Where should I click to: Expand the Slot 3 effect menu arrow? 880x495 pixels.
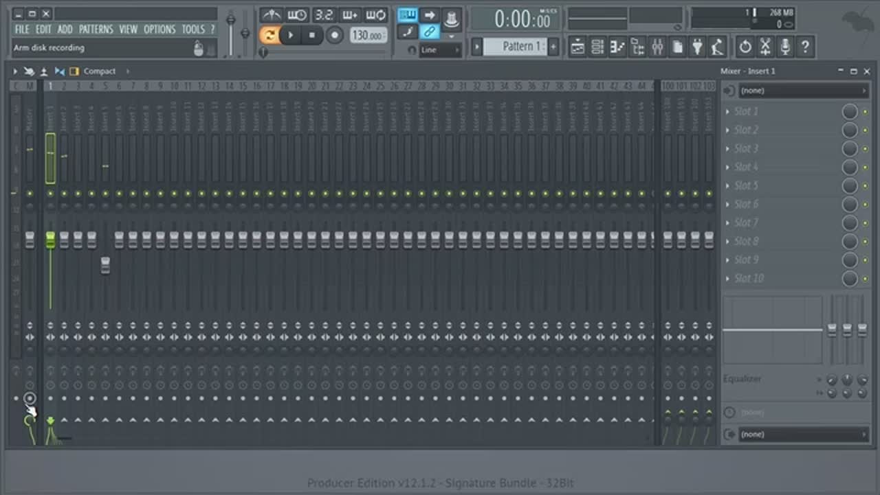[x=728, y=149]
